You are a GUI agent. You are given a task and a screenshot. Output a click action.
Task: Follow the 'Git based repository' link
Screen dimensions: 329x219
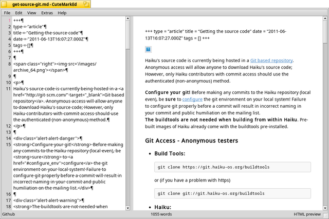point(271,61)
